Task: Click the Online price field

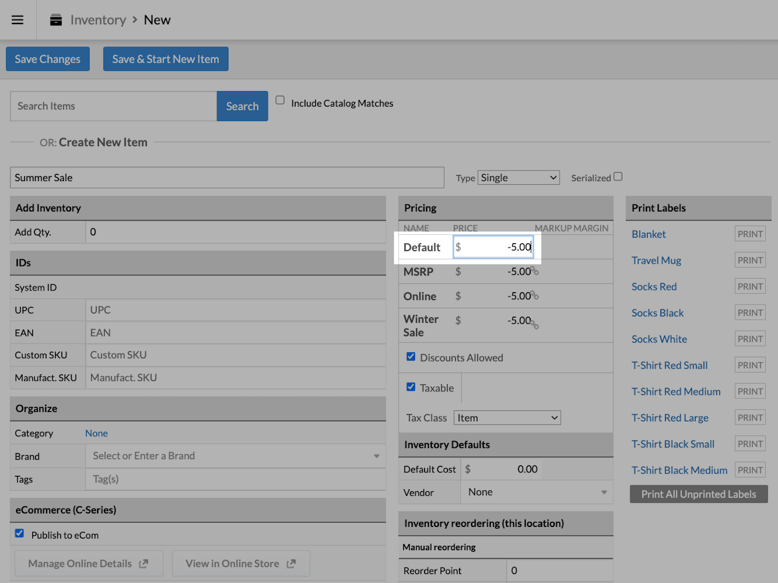Action: click(x=492, y=296)
